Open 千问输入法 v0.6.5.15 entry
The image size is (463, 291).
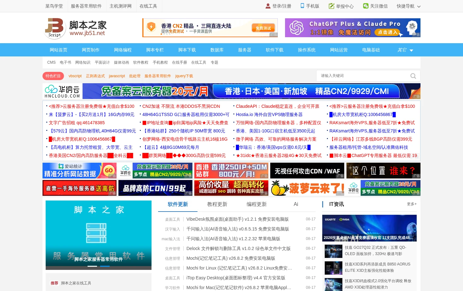point(238,229)
